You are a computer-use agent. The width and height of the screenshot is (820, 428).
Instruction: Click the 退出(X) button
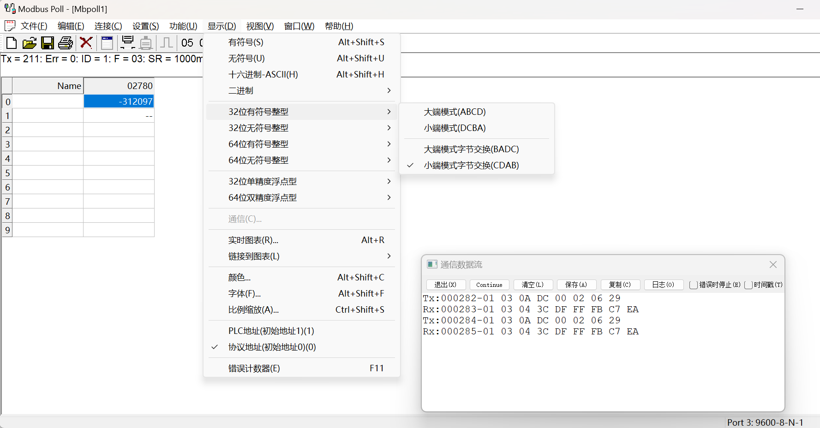tap(446, 285)
